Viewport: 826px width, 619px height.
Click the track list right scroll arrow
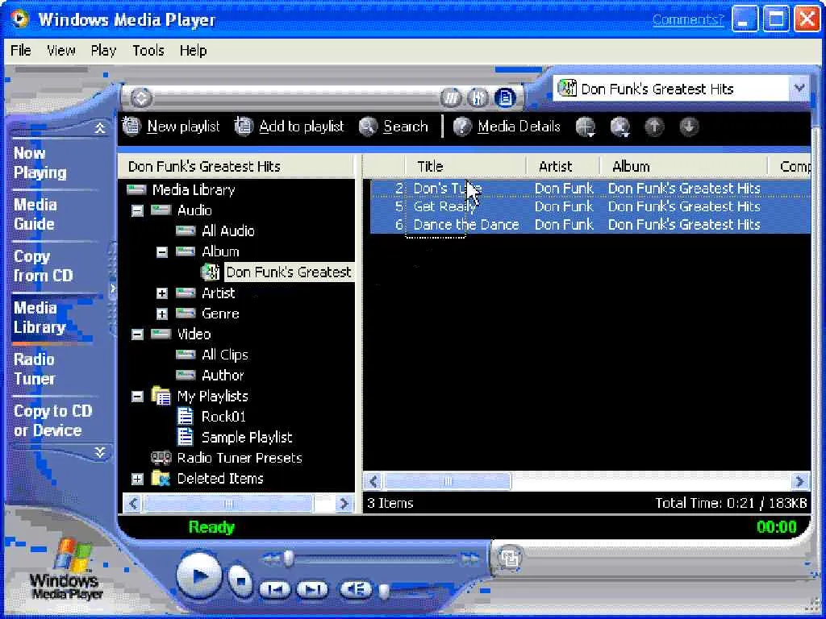[x=799, y=481]
